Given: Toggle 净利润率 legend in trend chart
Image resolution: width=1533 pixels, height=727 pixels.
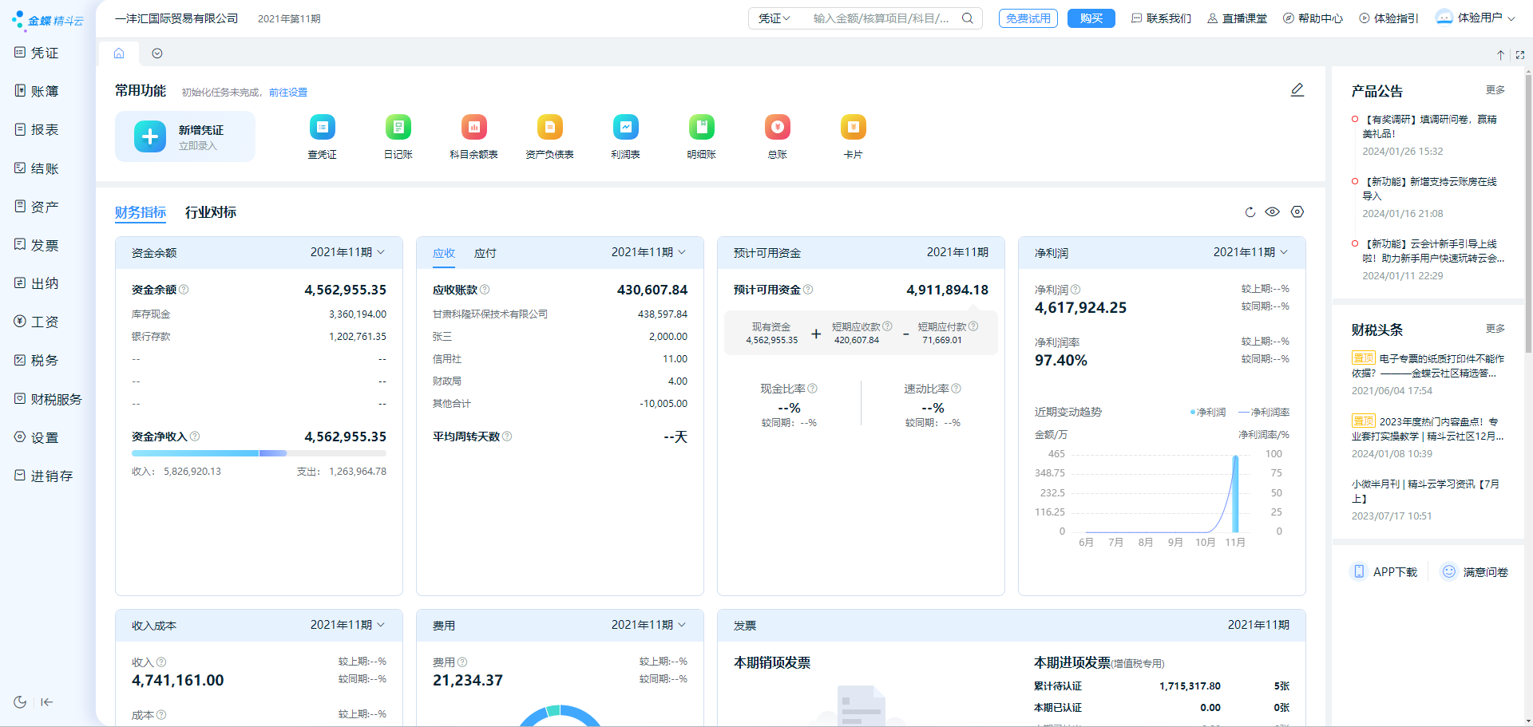Looking at the screenshot, I should [x=1264, y=413].
